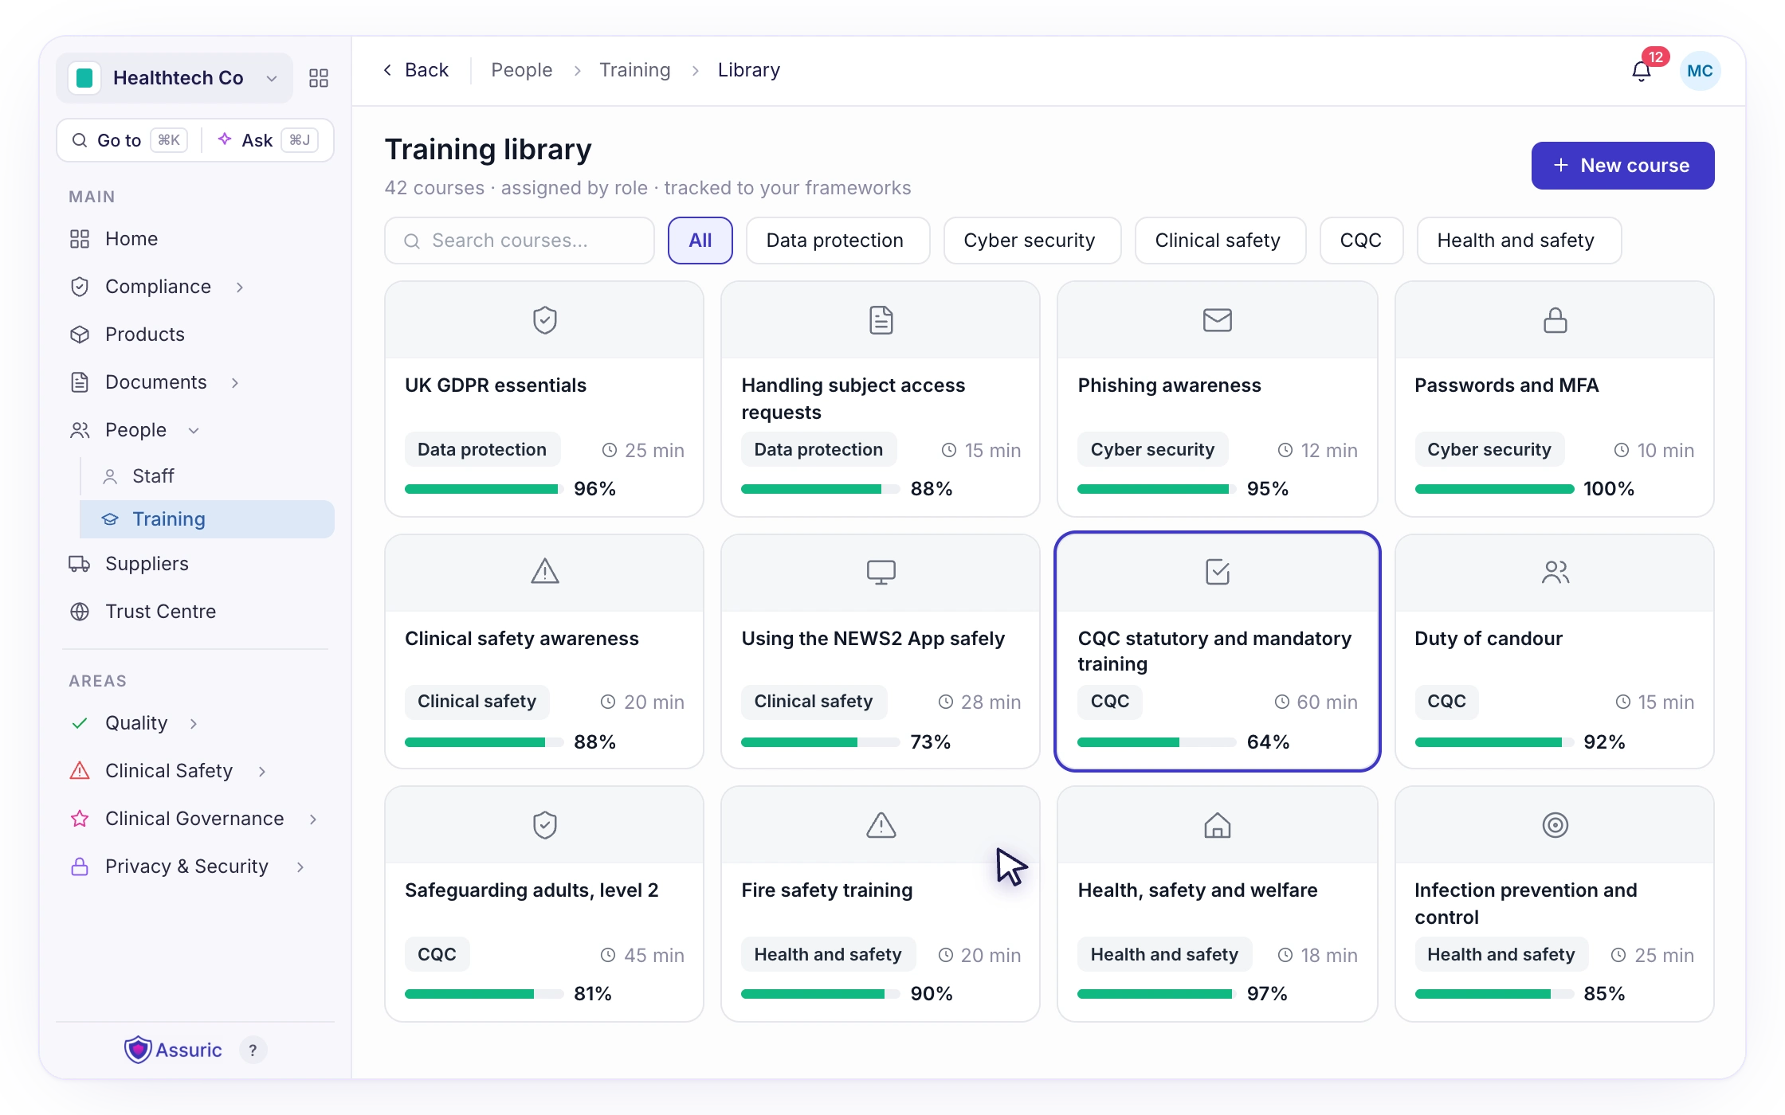Open the notifications bell
This screenshot has width=1785, height=1115.
click(x=1641, y=71)
